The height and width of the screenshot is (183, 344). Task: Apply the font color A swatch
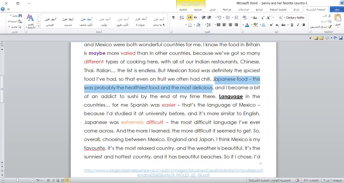247,25
